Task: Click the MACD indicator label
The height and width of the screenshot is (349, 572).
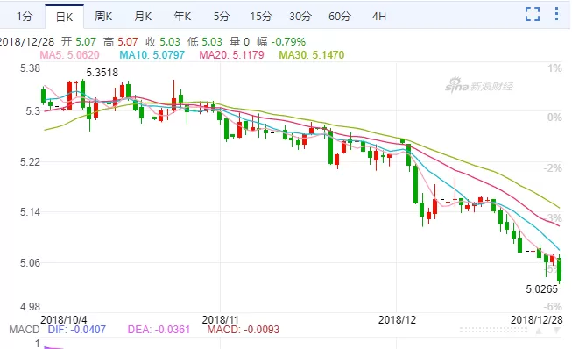Action: click(x=24, y=330)
